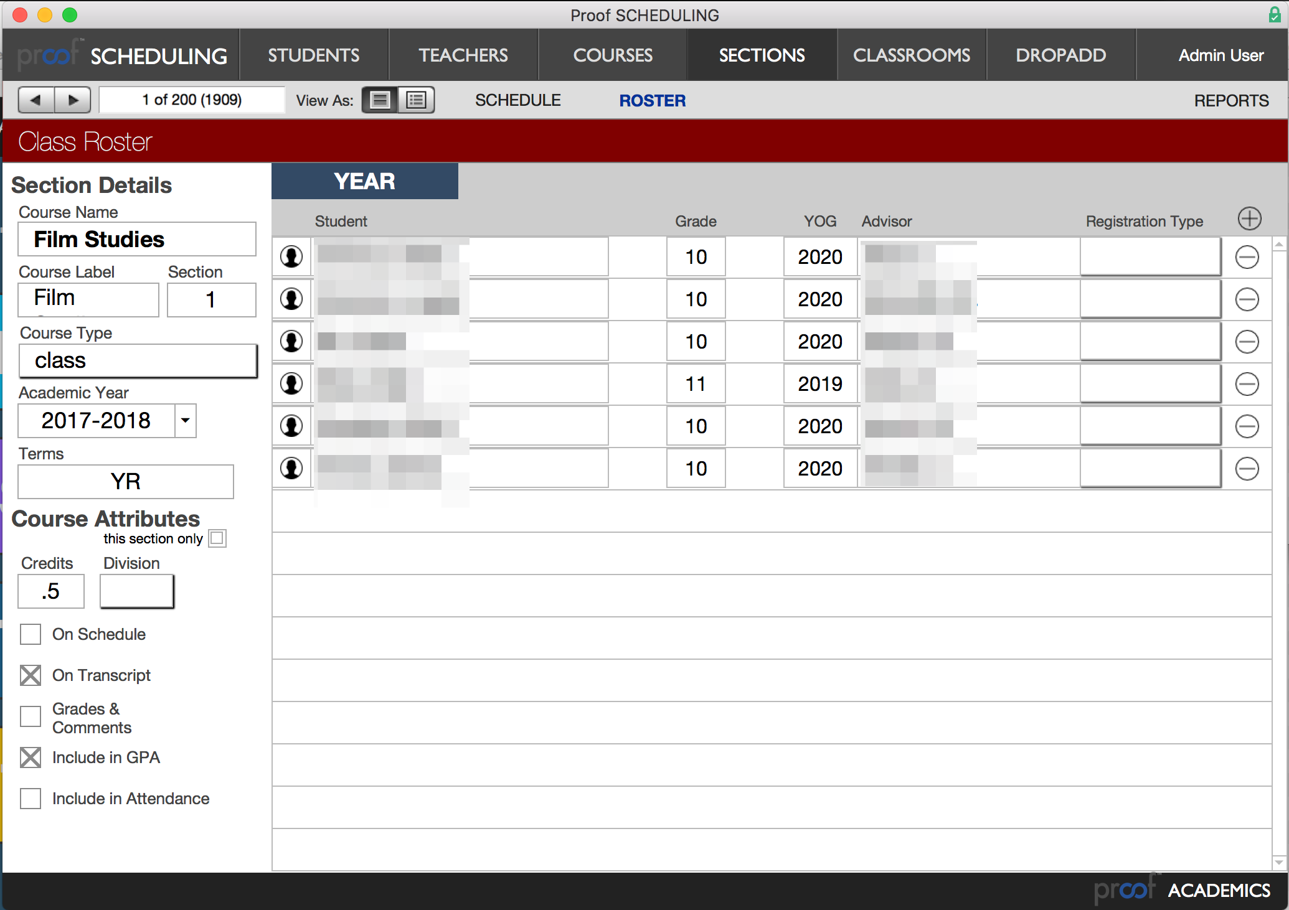Open profile icon of first roster student
This screenshot has width=1289, height=910.
[291, 257]
